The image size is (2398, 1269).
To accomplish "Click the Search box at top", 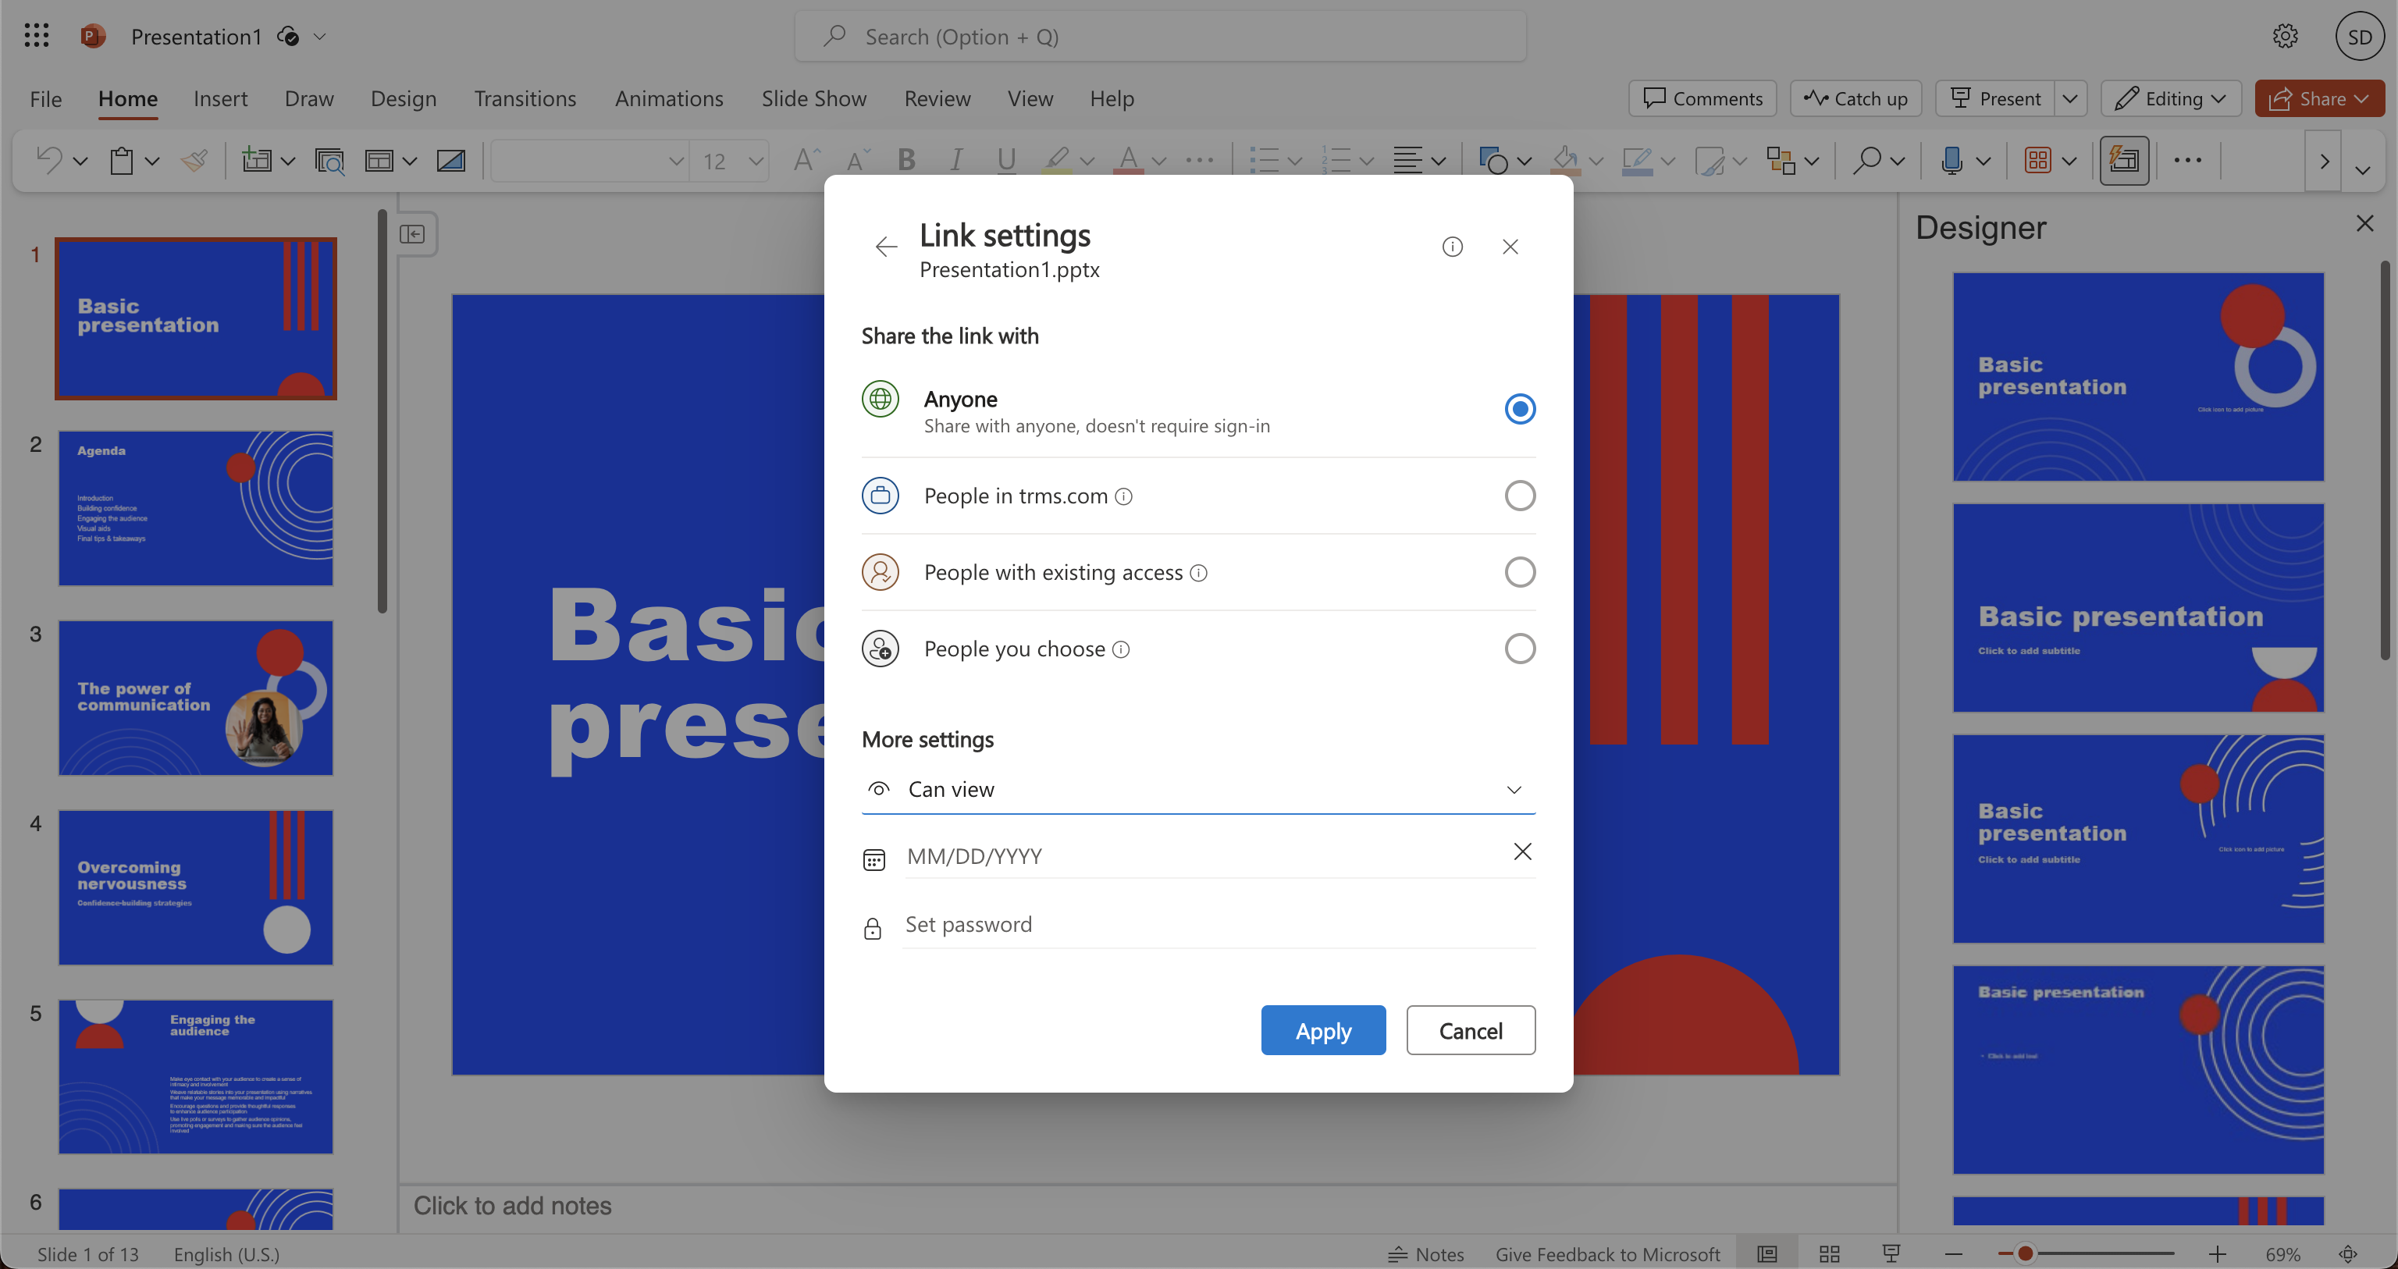I will point(1160,37).
